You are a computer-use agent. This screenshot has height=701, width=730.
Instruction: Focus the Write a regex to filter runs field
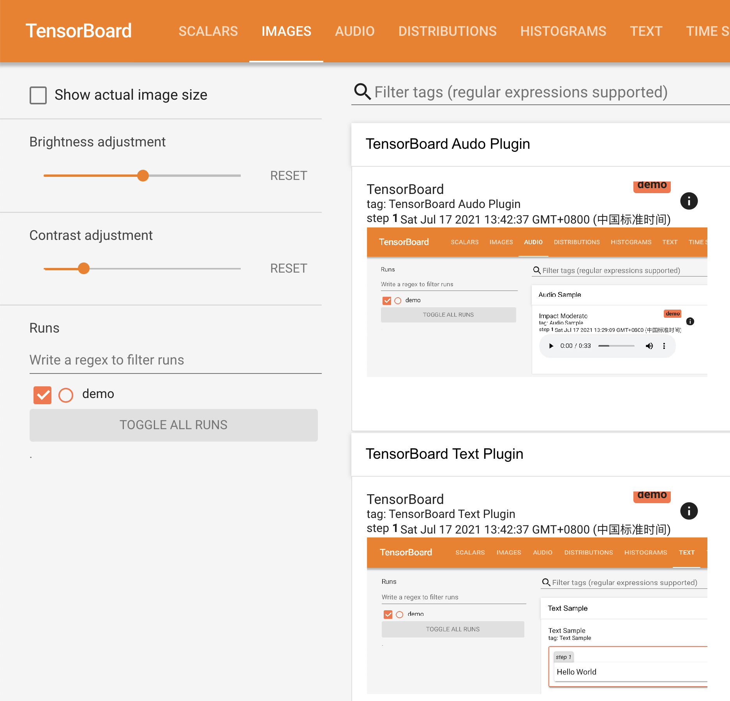pos(175,360)
